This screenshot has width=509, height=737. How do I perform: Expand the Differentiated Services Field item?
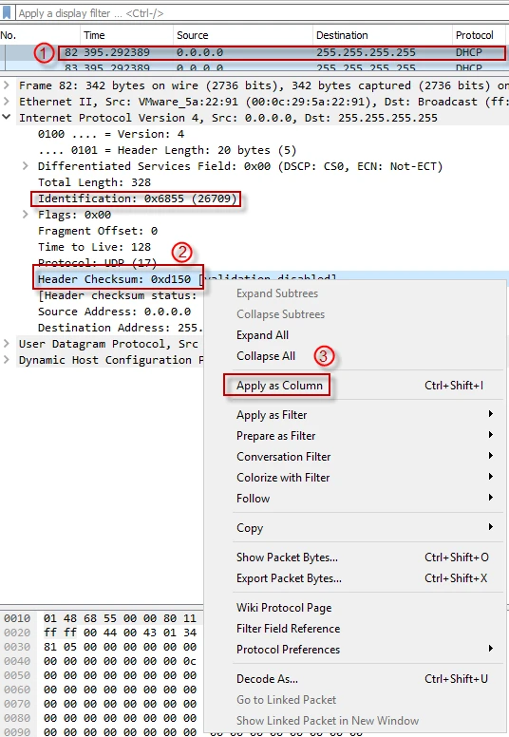pos(26,166)
